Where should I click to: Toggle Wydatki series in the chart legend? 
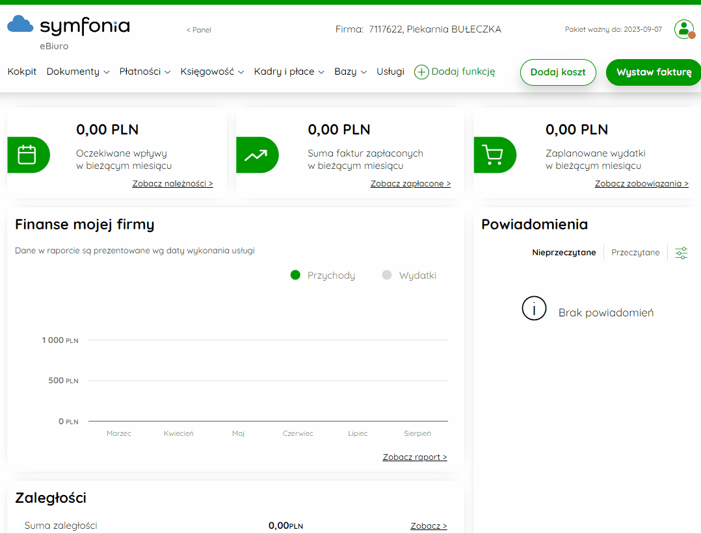(409, 275)
